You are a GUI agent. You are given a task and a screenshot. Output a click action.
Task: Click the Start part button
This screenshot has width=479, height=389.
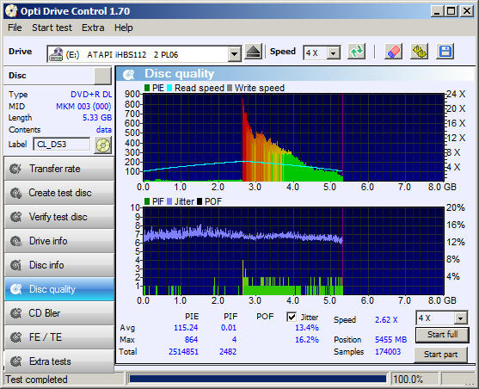[x=440, y=355]
